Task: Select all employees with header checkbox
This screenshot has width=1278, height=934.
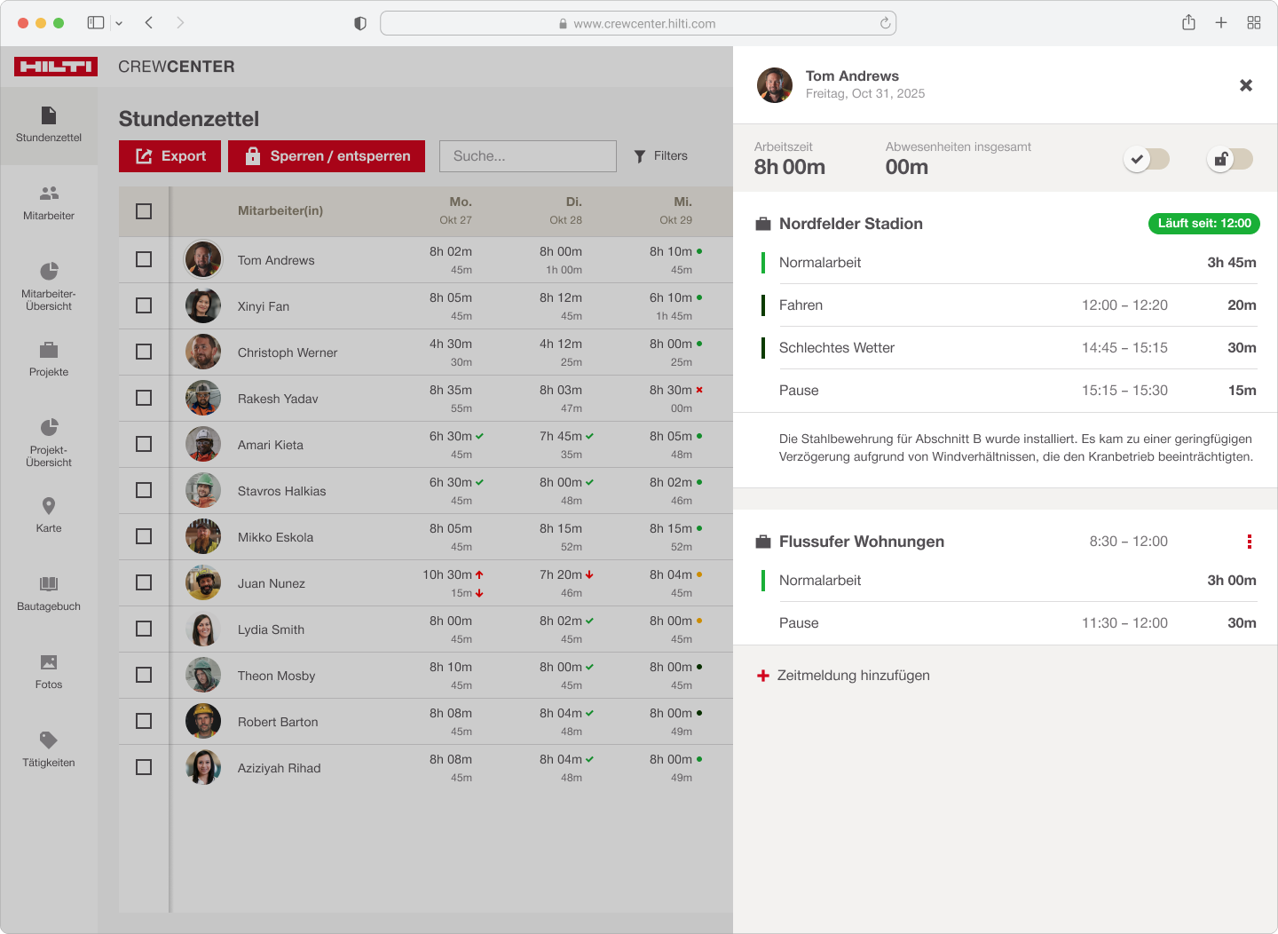Action: tap(144, 211)
